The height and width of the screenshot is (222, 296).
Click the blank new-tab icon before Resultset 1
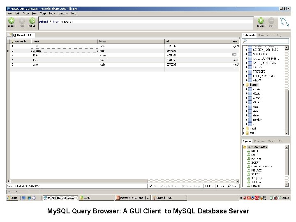9,35
